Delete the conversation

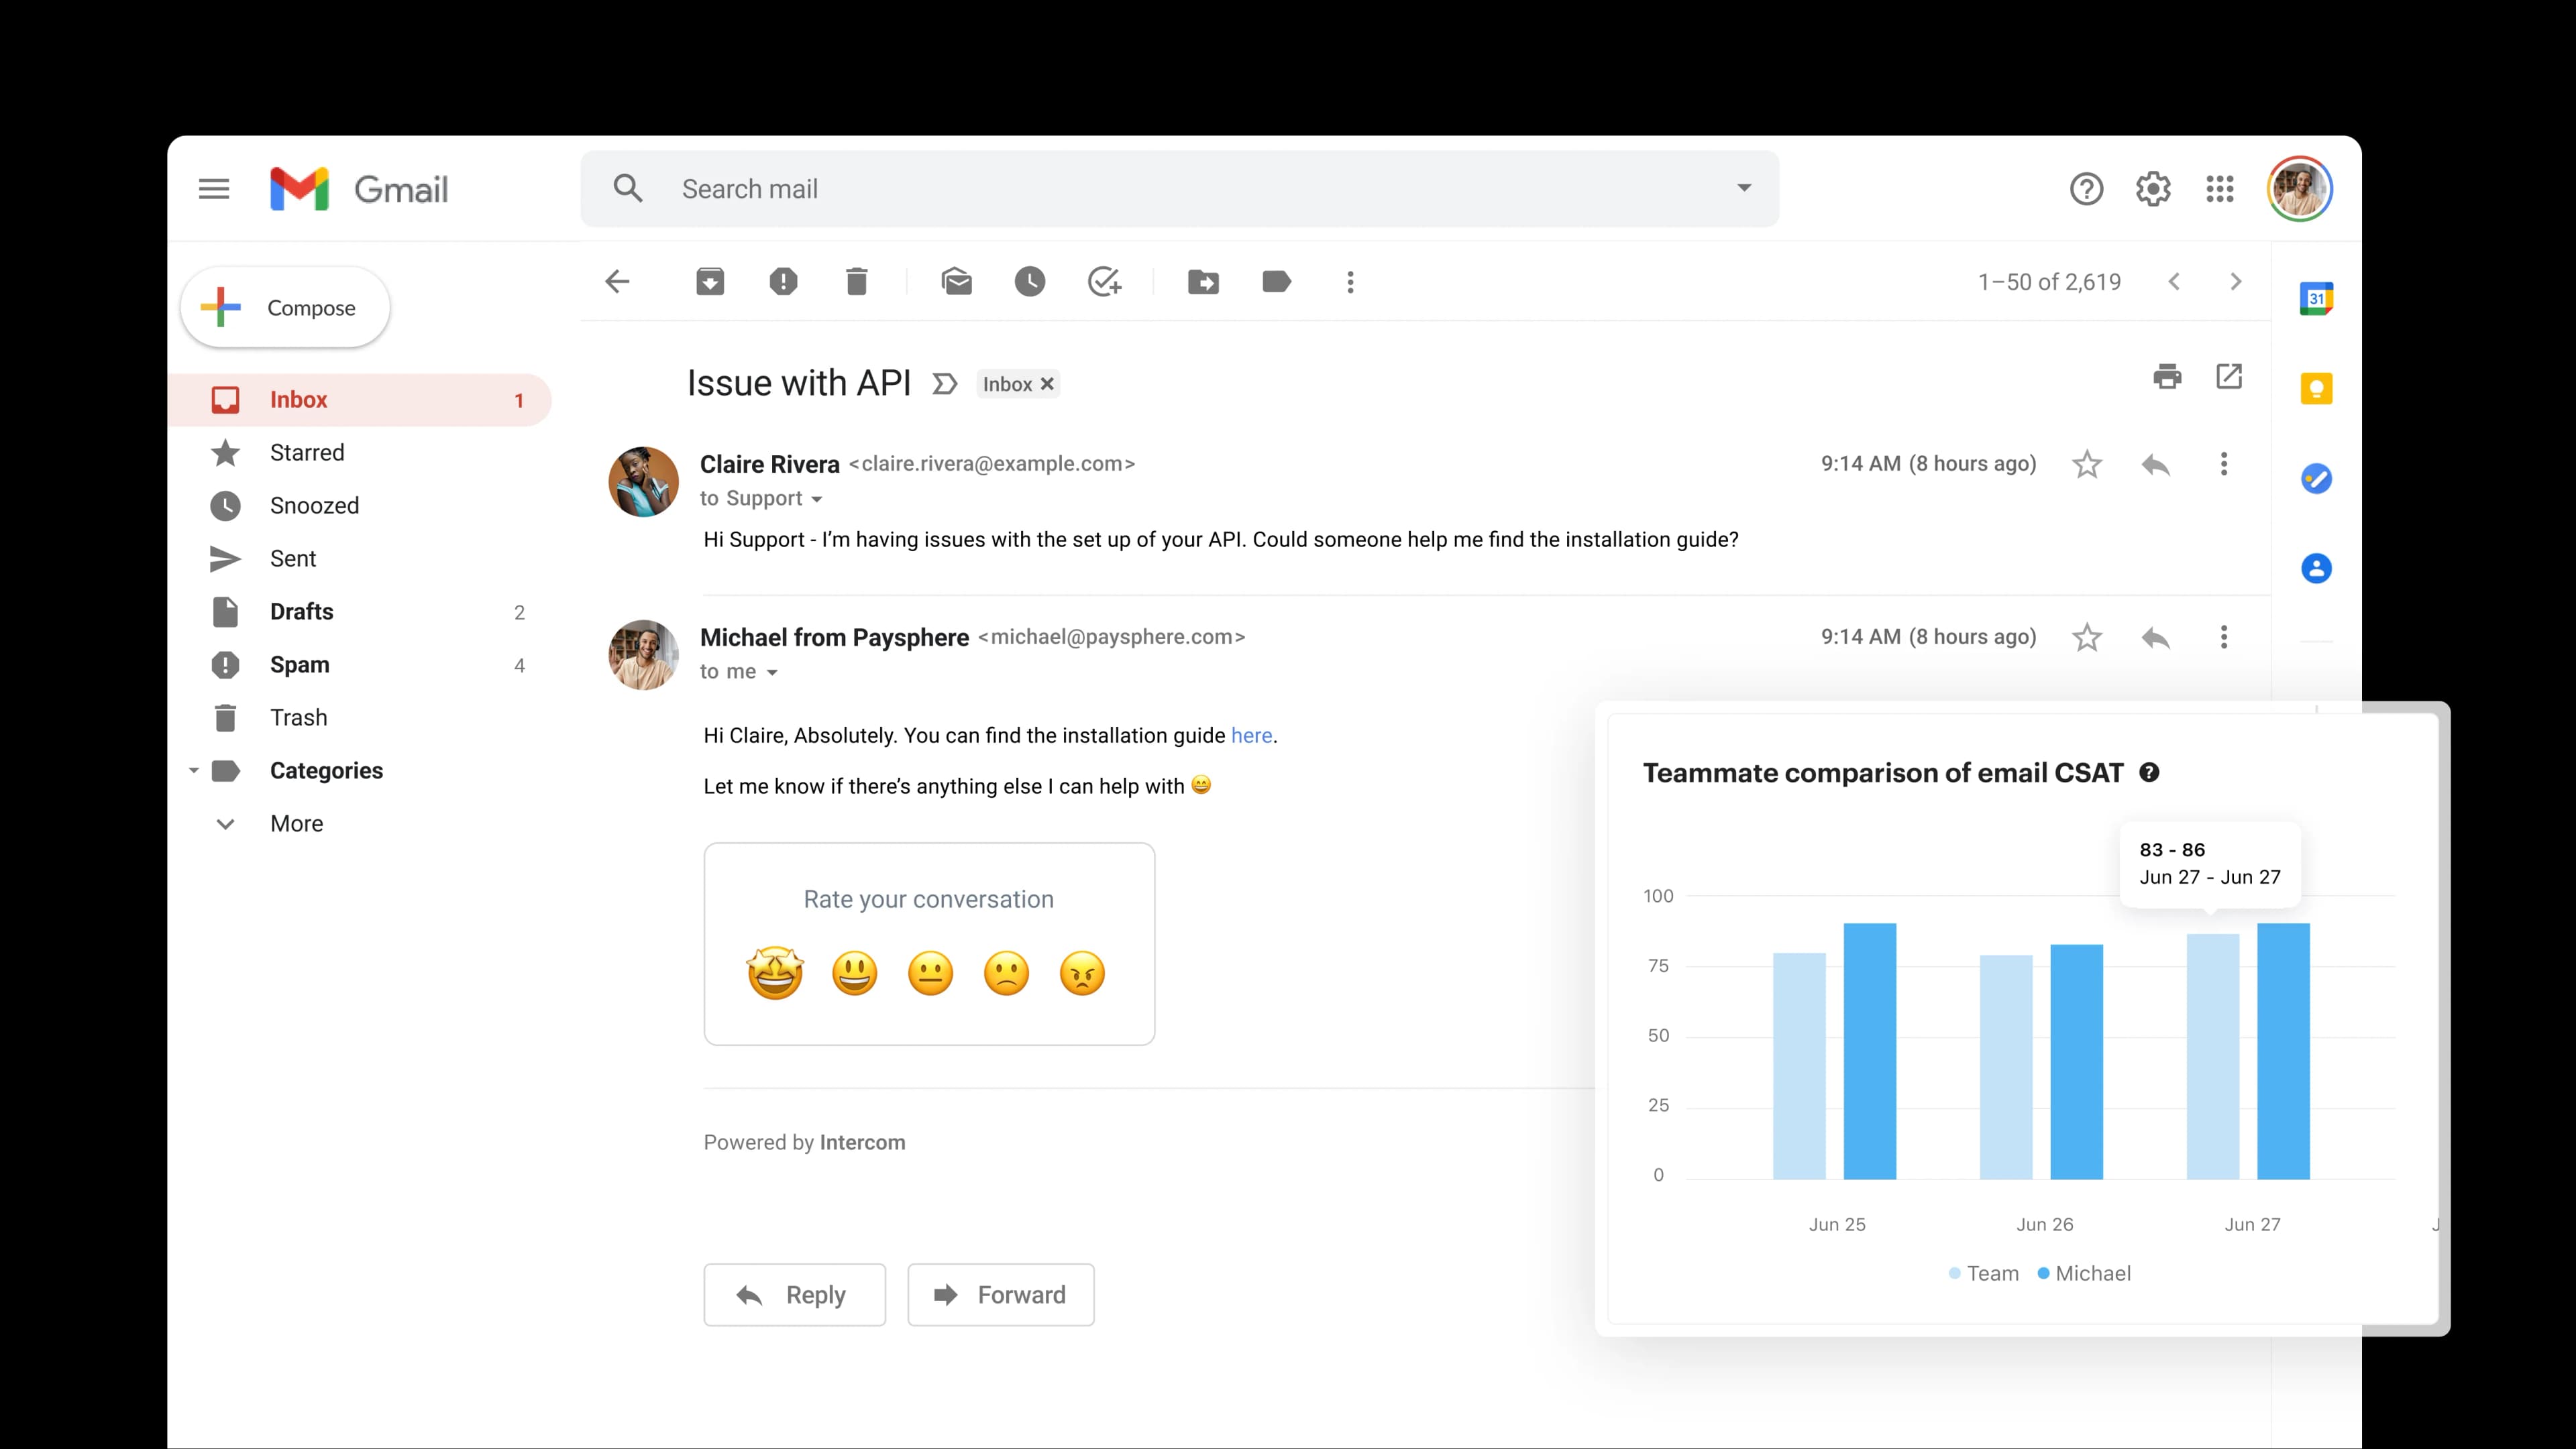(856, 282)
